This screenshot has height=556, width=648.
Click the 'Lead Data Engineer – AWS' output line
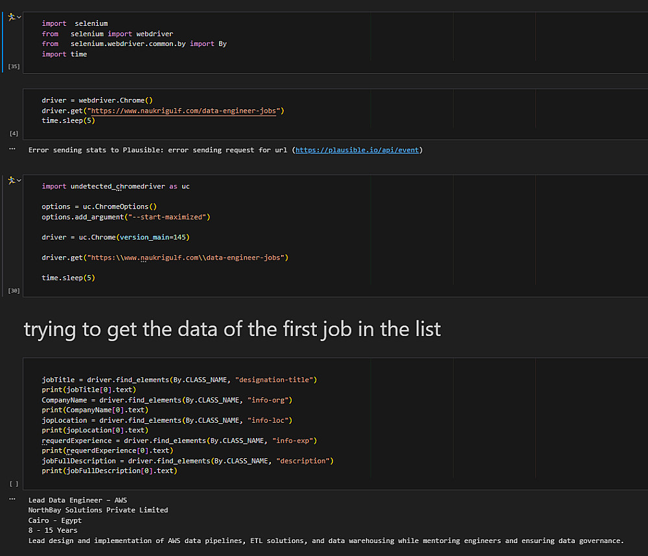click(x=78, y=500)
